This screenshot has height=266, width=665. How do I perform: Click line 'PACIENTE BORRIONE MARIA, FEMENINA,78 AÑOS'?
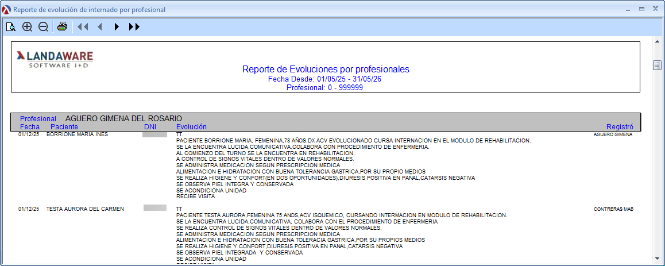pos(353,140)
